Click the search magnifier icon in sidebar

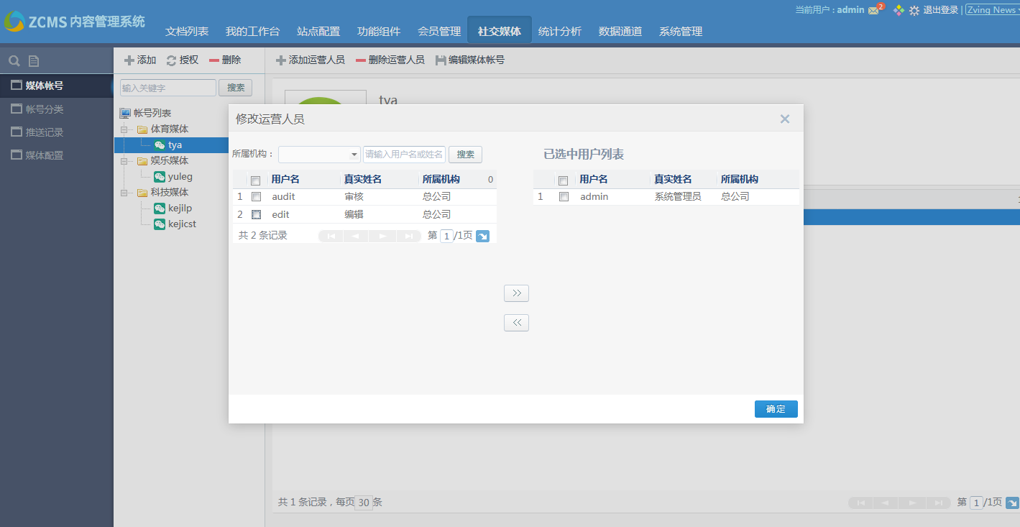pos(14,61)
